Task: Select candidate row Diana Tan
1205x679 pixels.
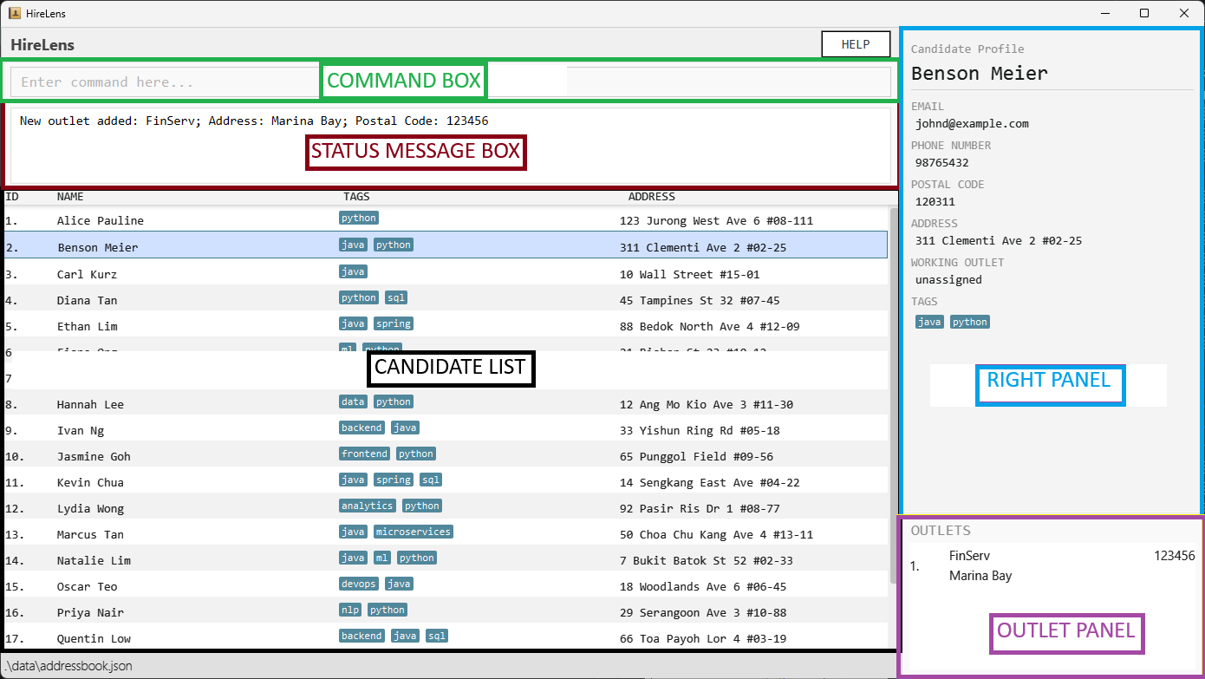Action: coord(446,299)
